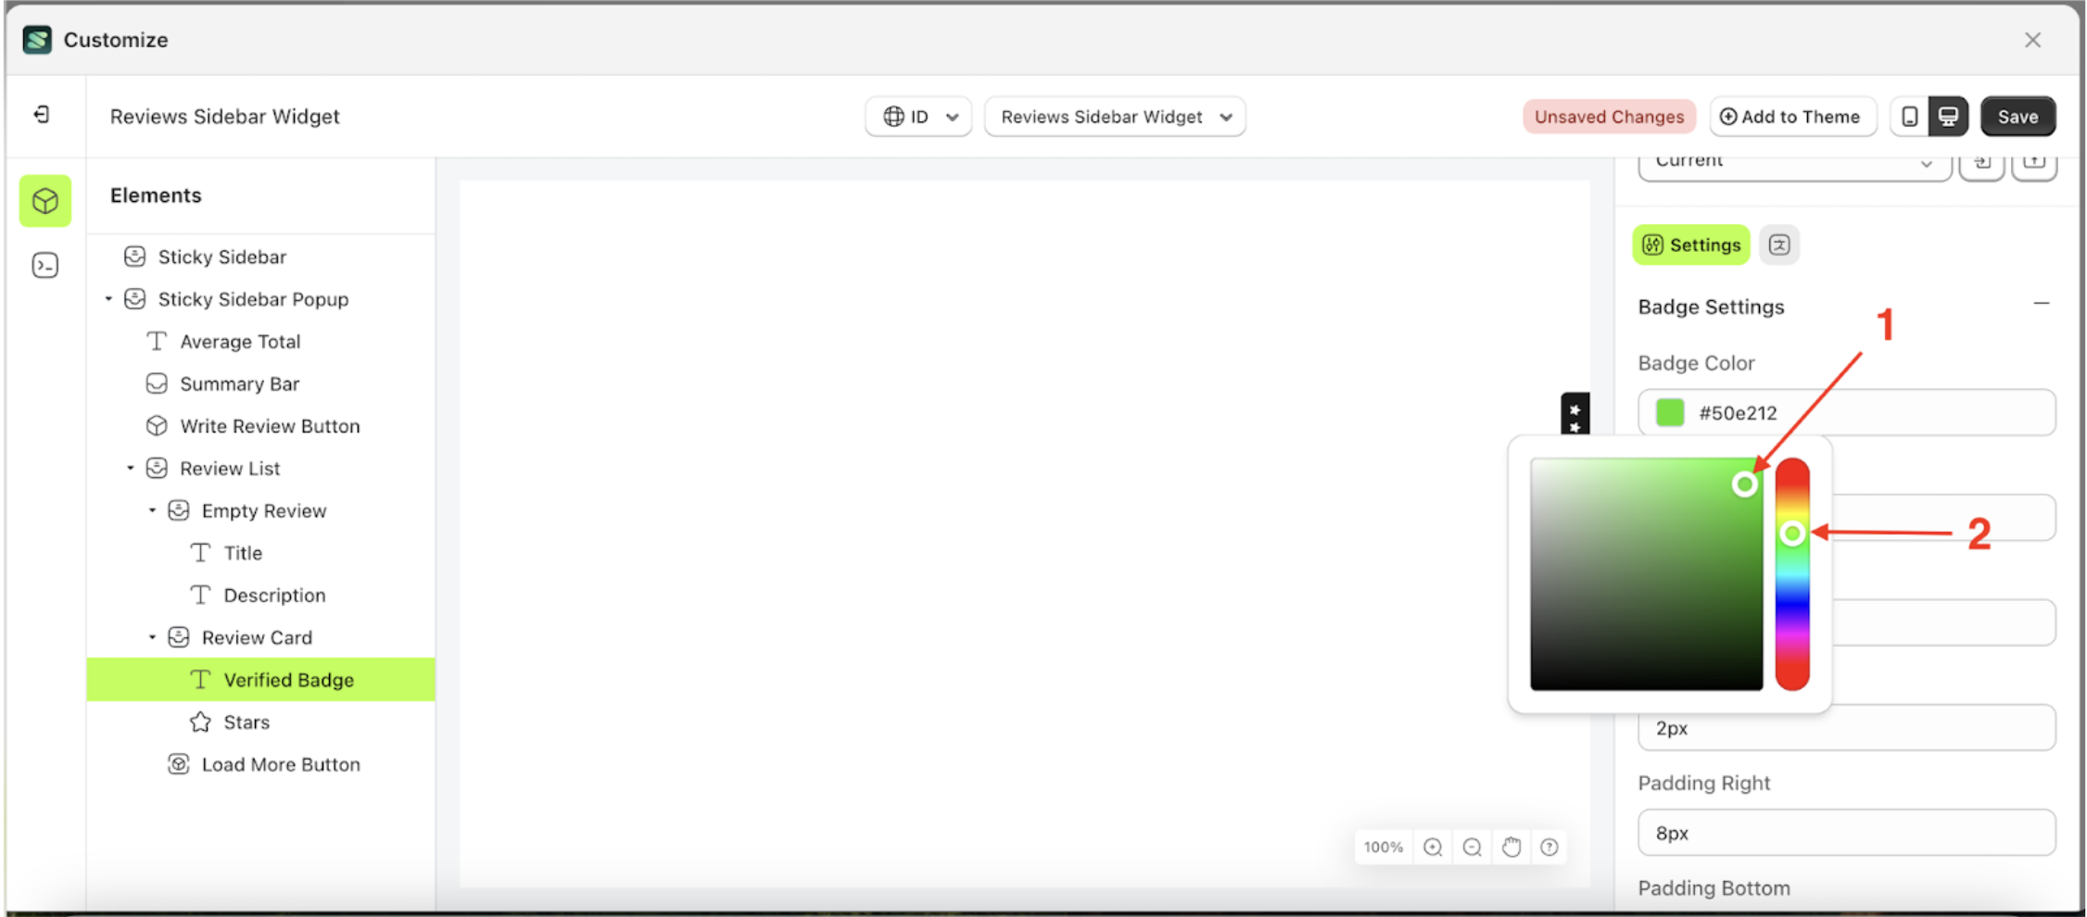Click the exit icon at top left
Image resolution: width=2087 pixels, height=917 pixels.
click(x=43, y=115)
